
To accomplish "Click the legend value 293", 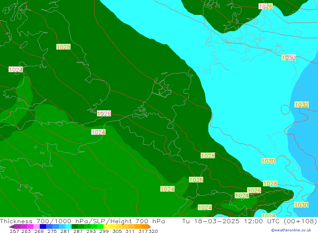I will point(91,231).
